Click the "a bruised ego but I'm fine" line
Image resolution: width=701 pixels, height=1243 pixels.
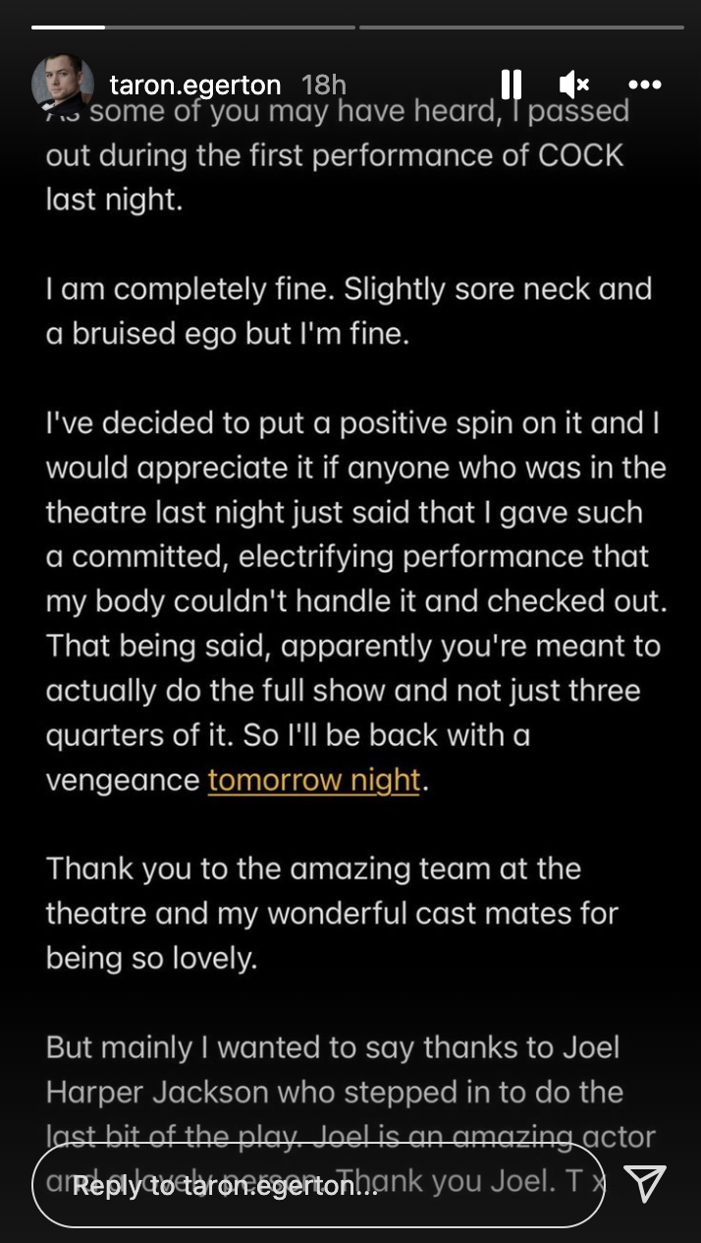click(226, 334)
